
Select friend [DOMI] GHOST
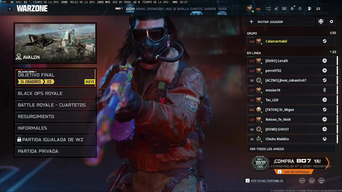[x=291, y=129]
